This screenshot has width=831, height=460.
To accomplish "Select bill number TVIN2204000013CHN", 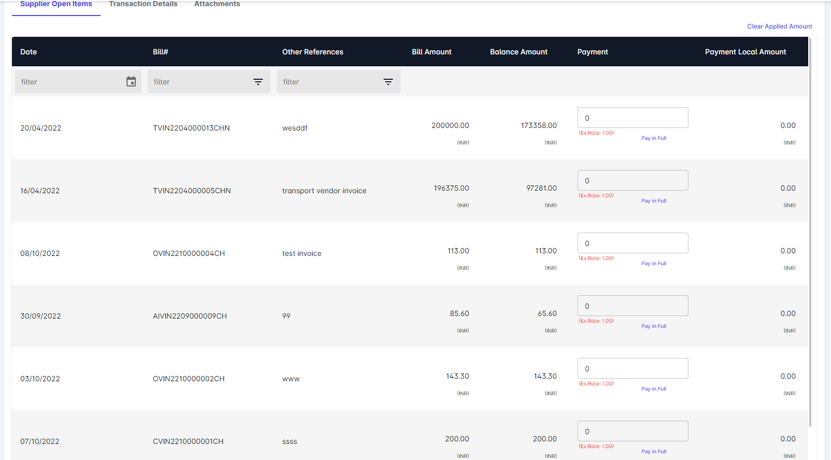I will [191, 128].
